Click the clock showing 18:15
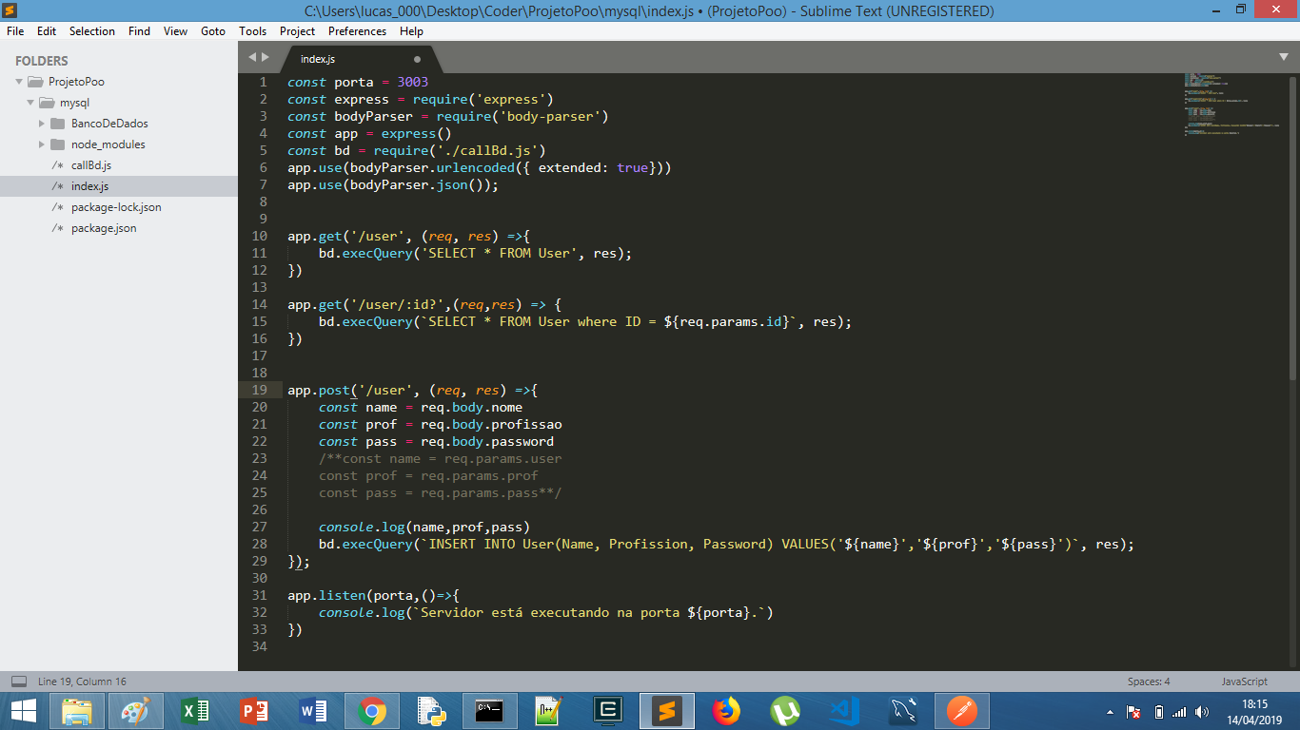The image size is (1300, 730). (1255, 704)
